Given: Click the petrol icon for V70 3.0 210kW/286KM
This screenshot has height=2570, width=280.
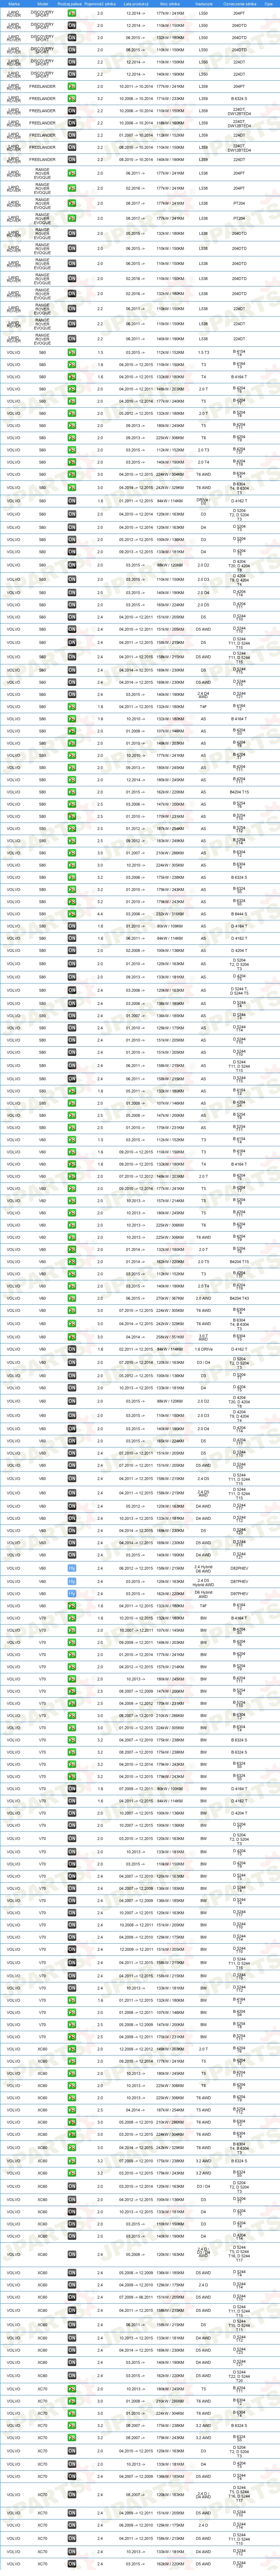Looking at the screenshot, I should 72,1715.
